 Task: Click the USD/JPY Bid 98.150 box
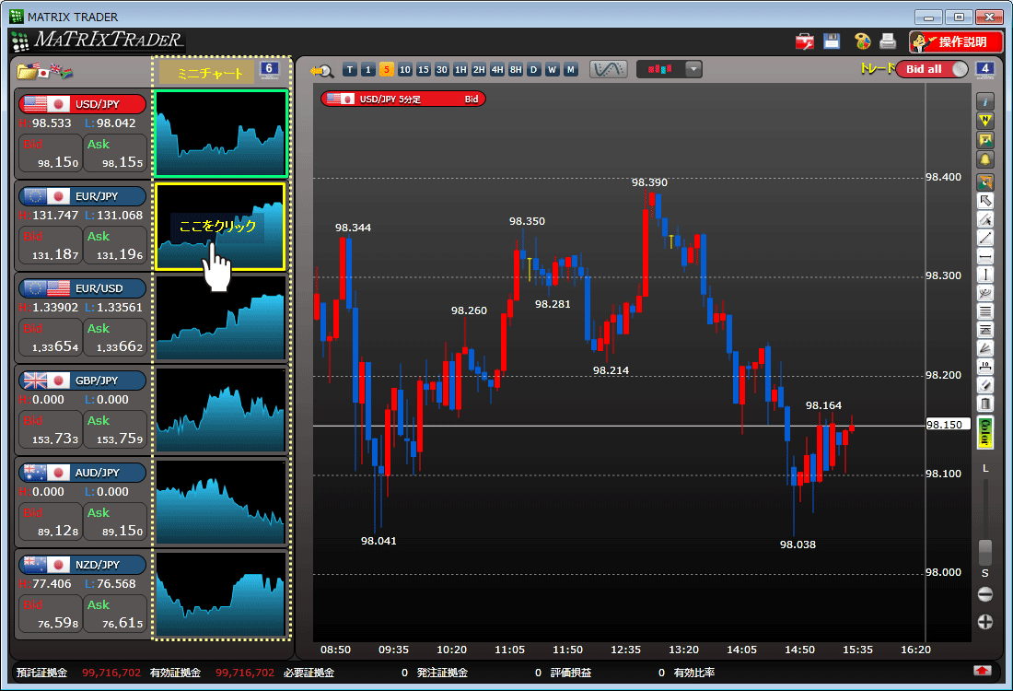51,154
